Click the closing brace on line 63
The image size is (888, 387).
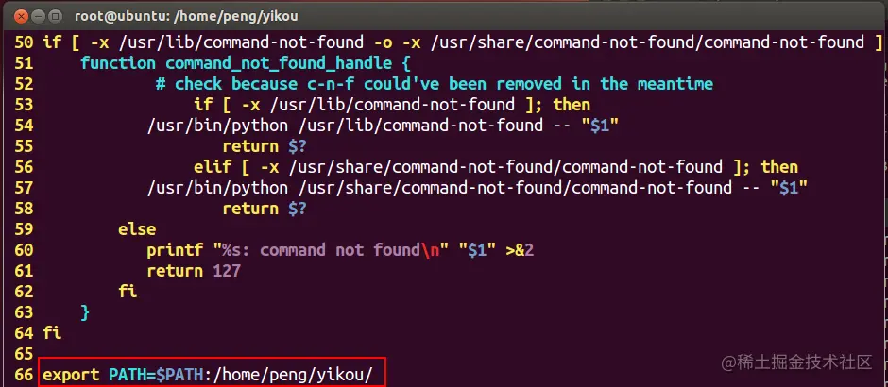[85, 312]
